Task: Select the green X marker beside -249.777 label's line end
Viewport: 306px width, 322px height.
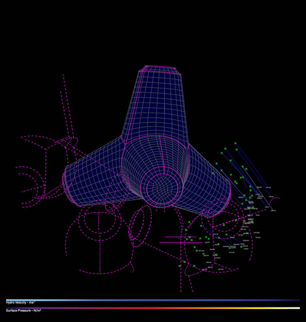Action: click(x=200, y=238)
